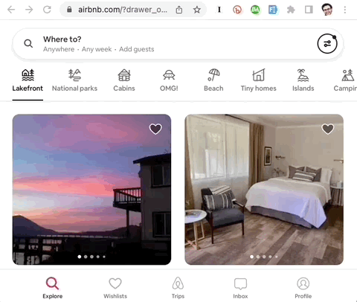The width and height of the screenshot is (357, 302).
Task: Click the Explore tab in bottom navigation
Action: coord(52,288)
